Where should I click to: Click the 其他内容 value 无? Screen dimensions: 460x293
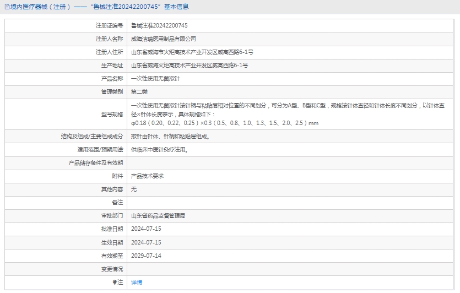134,189
